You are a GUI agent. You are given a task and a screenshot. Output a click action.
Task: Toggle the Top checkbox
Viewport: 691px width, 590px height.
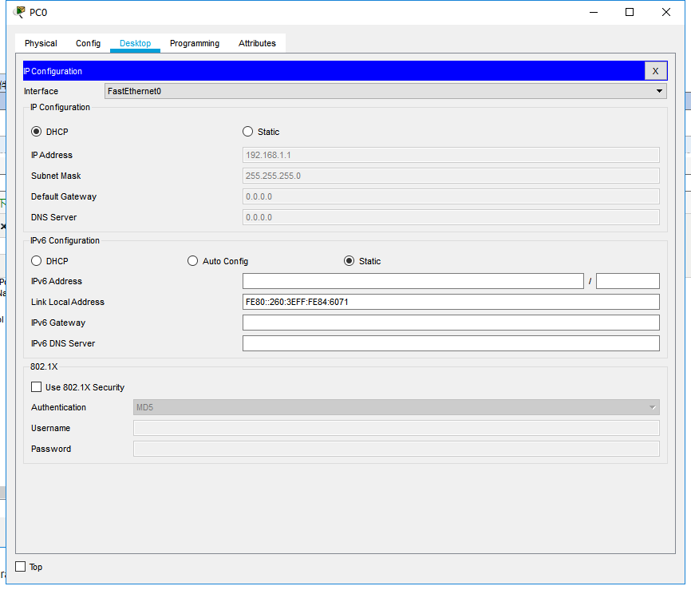(21, 567)
